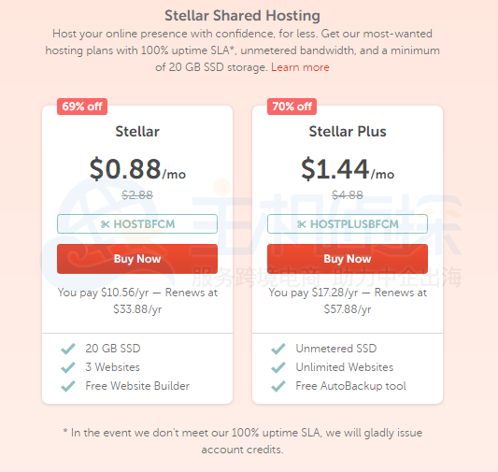
Task: Select the Stellar Plus plan title
Action: tap(348, 132)
